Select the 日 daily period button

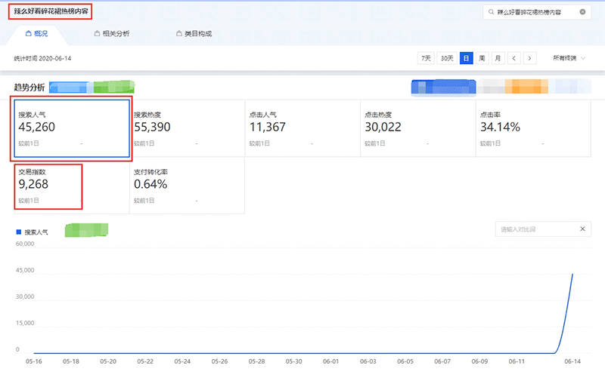pos(466,58)
